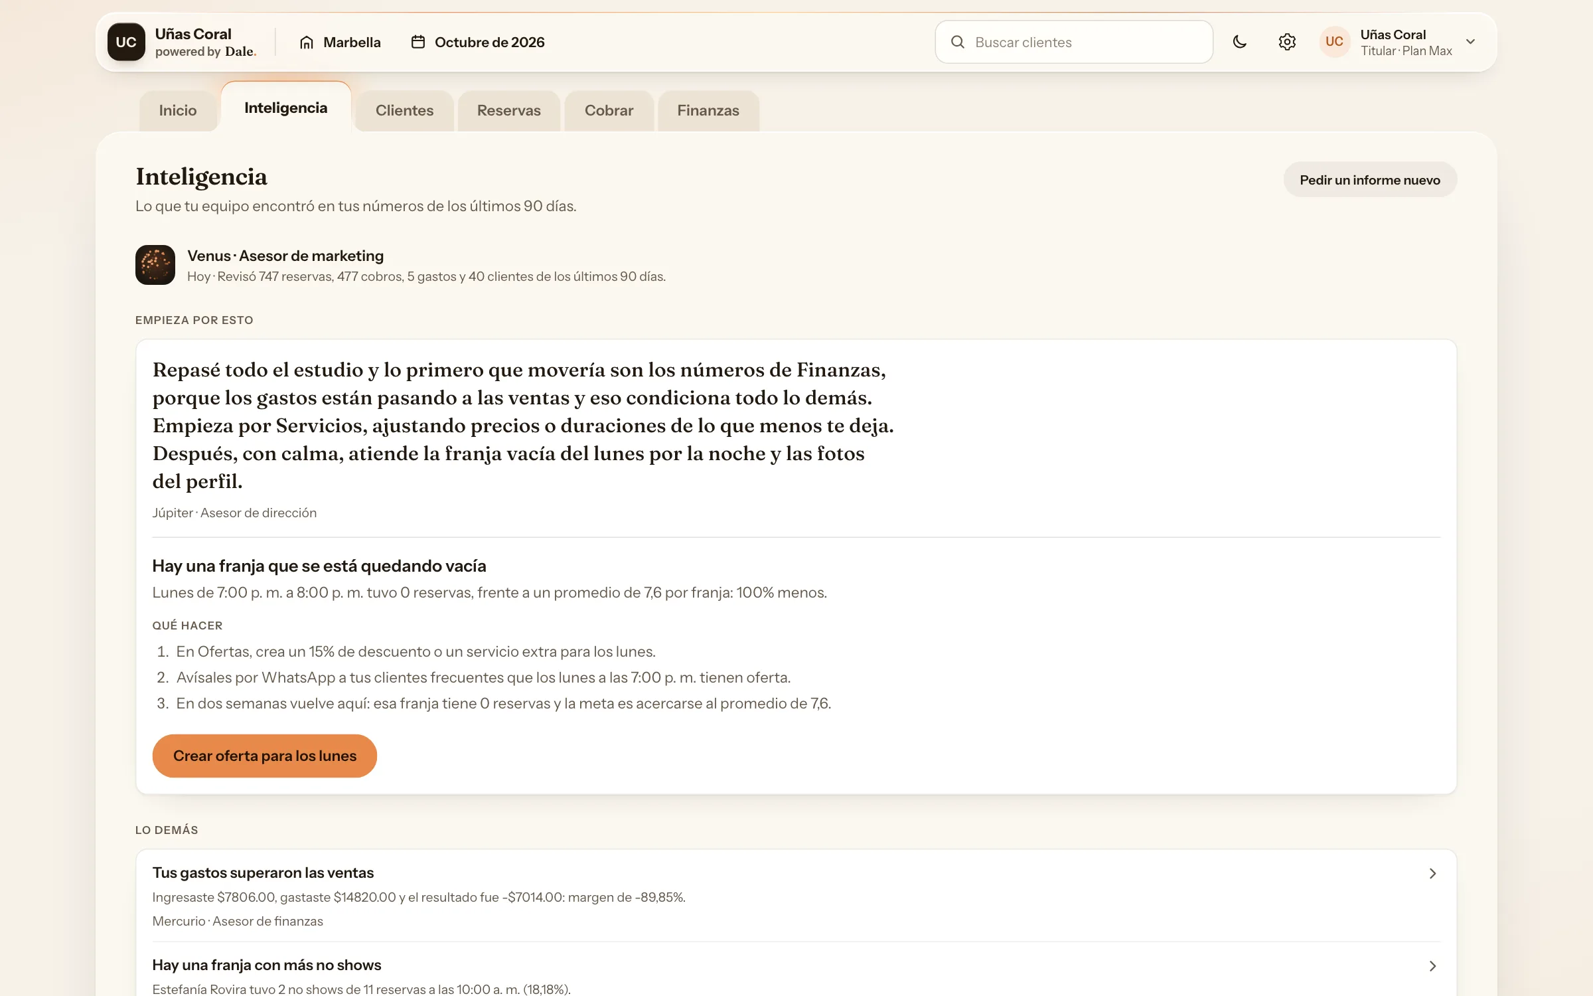
Task: Open the Clientes tab
Action: coord(404,110)
